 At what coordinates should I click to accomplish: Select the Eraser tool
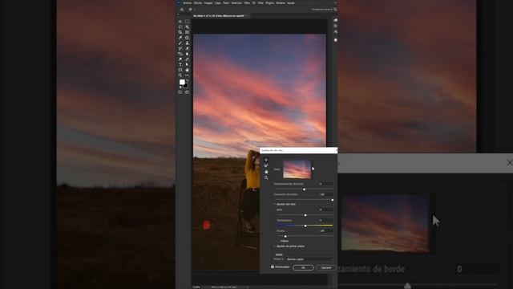pos(187,48)
